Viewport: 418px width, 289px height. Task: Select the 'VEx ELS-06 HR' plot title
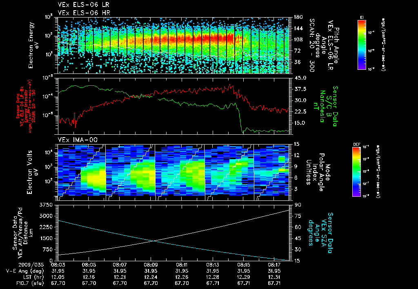click(x=84, y=13)
